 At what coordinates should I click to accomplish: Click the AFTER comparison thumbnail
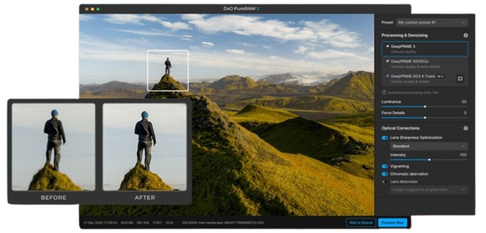(x=145, y=147)
